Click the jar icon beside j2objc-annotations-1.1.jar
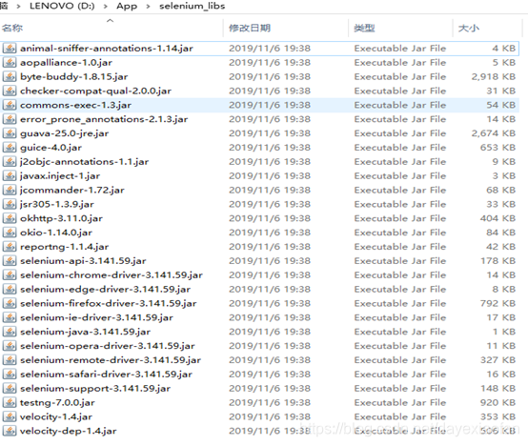 point(10,162)
